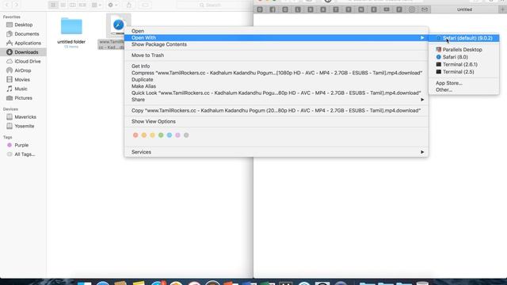Switch Finder to column view

pos(73,5)
